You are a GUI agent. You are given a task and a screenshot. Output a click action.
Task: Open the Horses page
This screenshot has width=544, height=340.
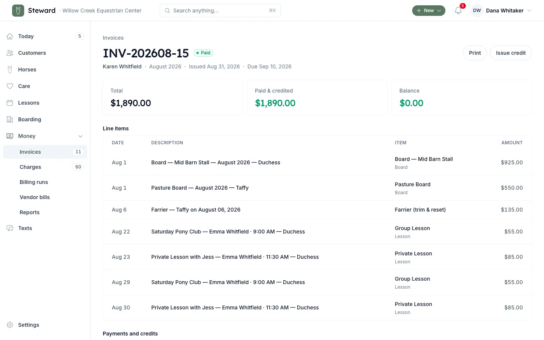(x=45, y=70)
